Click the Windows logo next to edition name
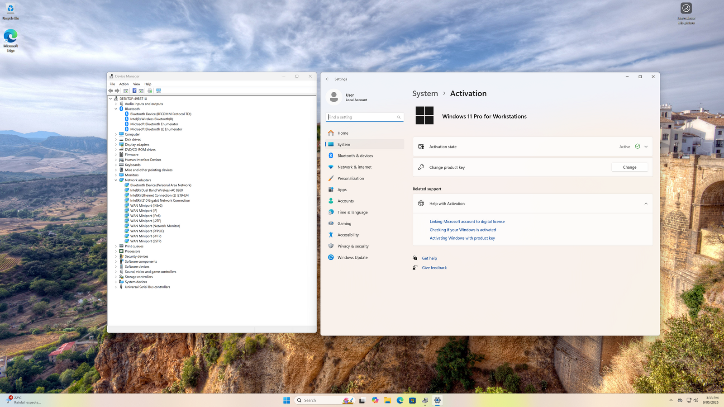This screenshot has height=407, width=724. pos(424,115)
